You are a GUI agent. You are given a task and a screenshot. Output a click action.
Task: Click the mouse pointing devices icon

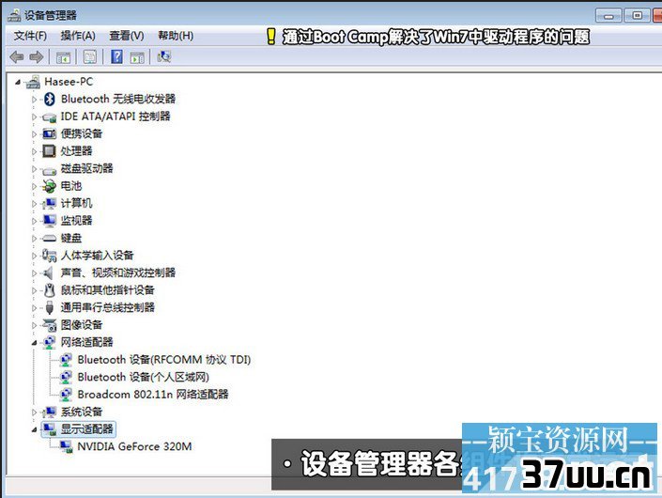pyautogui.click(x=50, y=290)
